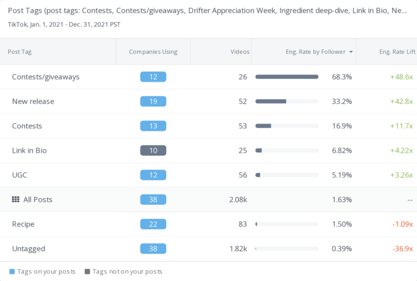Viewport: 417px width, 281px height.
Task: Click the gray badge showing 10 companies
Action: pyautogui.click(x=153, y=150)
